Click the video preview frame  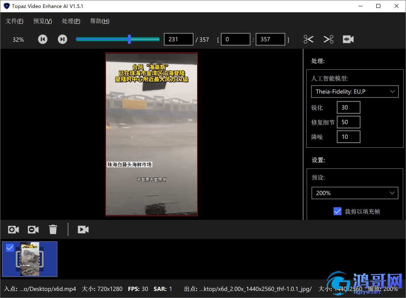click(x=152, y=134)
